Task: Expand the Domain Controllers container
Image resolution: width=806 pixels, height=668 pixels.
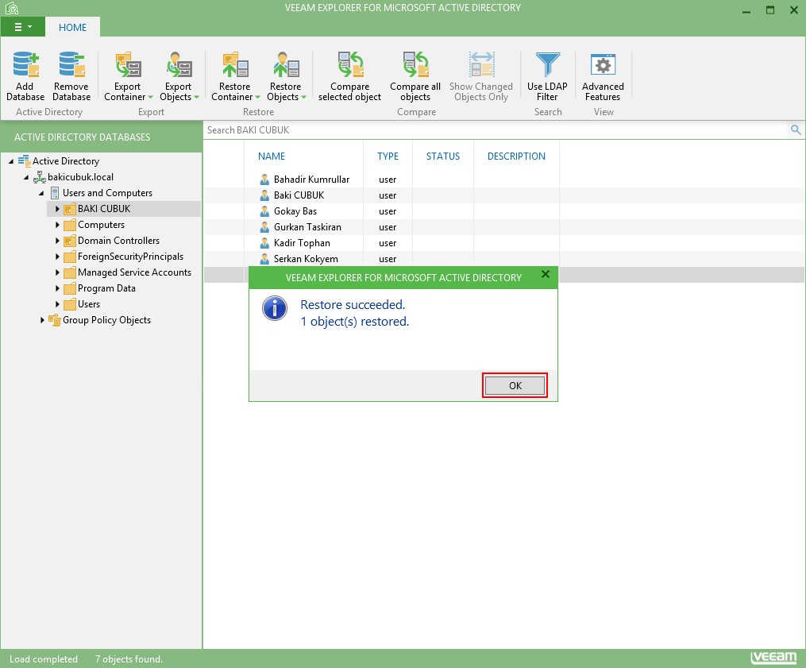Action: 57,241
